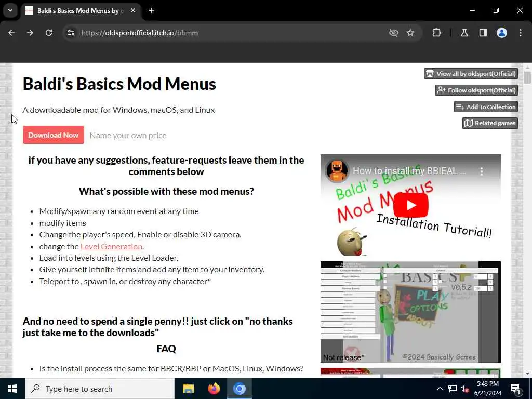Image resolution: width=532 pixels, height=399 pixels.
Task: Click View all by oldsport(Official)
Action: pos(471,74)
